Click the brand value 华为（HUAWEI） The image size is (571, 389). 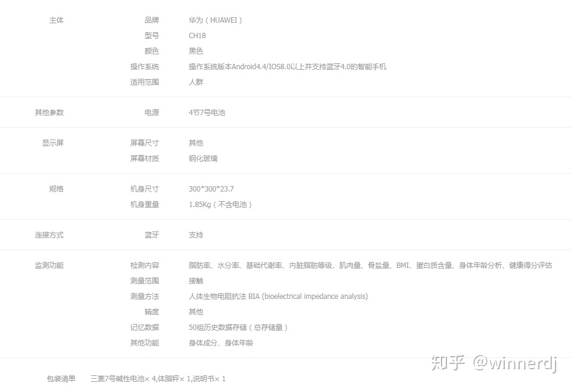click(x=215, y=20)
